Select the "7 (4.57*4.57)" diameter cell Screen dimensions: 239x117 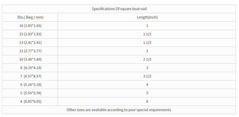[x=30, y=76]
